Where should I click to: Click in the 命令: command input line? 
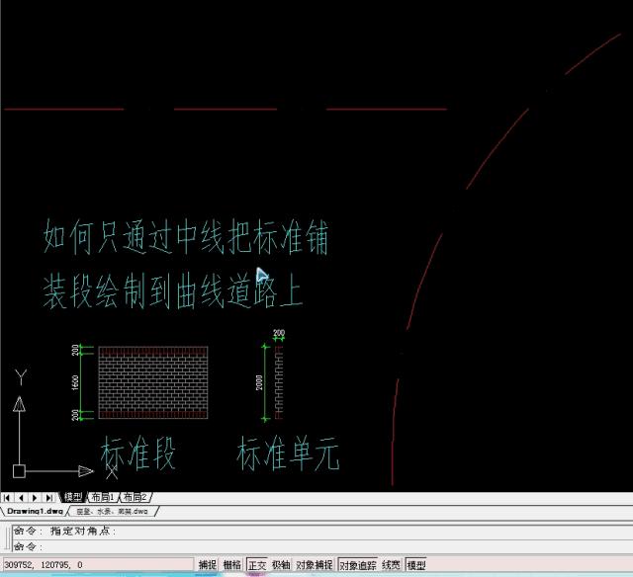click(x=321, y=546)
